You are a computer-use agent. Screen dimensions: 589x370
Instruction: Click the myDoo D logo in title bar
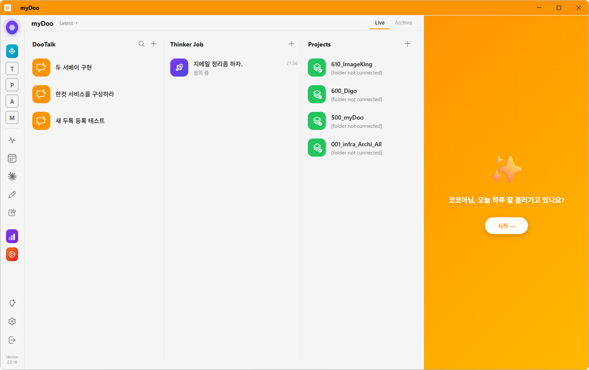click(x=8, y=8)
